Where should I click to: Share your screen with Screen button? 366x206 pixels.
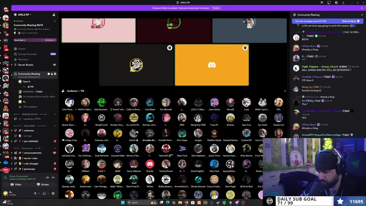(43, 185)
